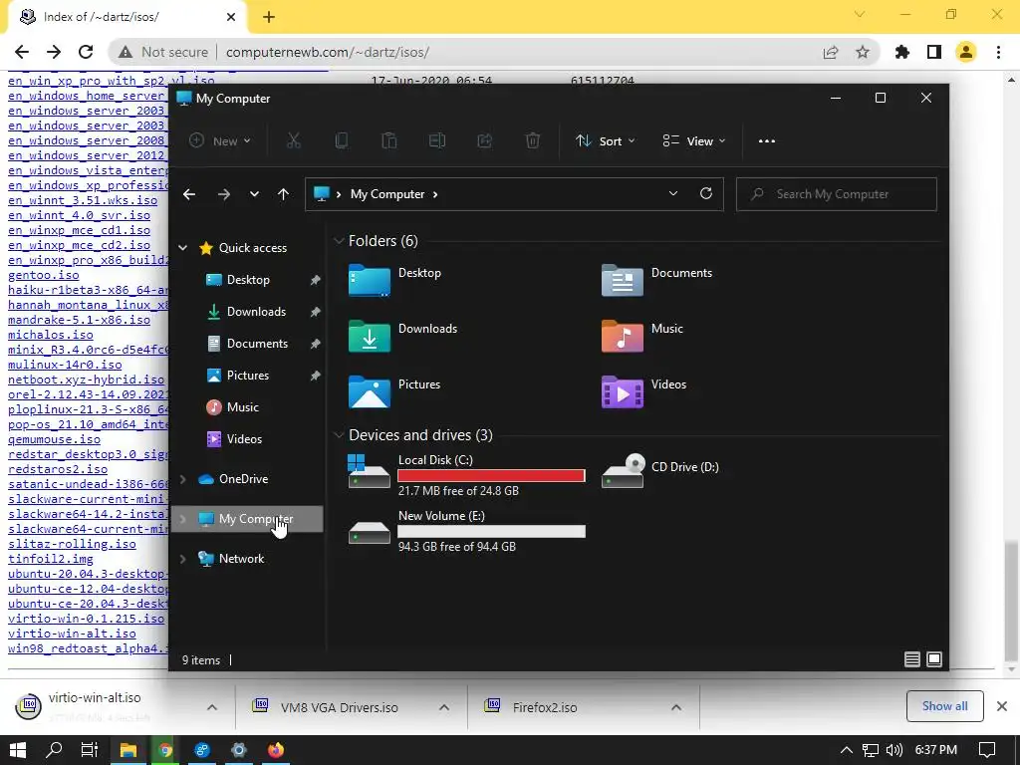
Task: Open the View dropdown
Action: [x=693, y=141]
